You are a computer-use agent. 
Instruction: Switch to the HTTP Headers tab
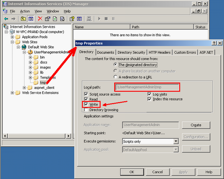[x=160, y=52]
